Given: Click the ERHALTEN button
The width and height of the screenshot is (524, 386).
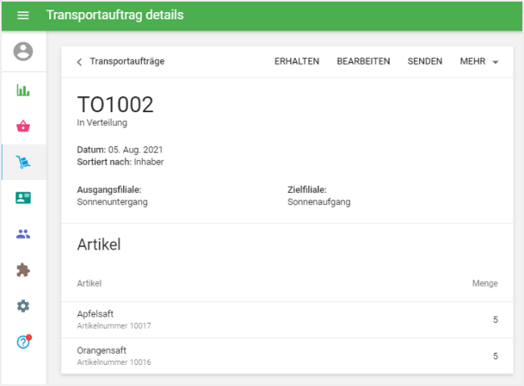Looking at the screenshot, I should 297,61.
